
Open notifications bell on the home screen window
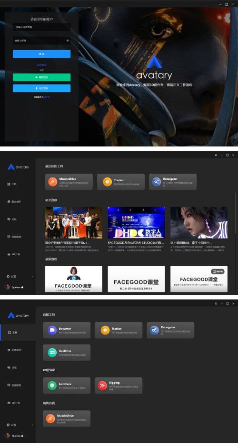216,155
